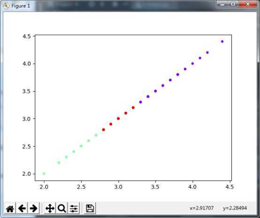The image size is (260, 218).
Task: Save the figure with the floppy icon
Action: pos(90,208)
